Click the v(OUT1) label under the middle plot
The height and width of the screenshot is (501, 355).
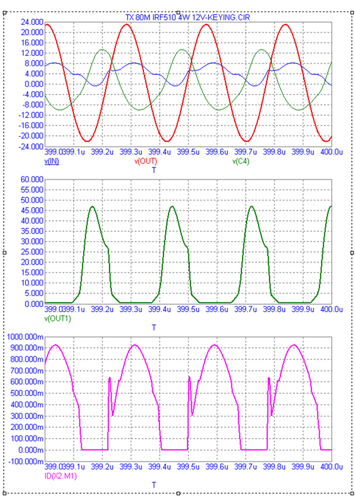pyautogui.click(x=57, y=318)
